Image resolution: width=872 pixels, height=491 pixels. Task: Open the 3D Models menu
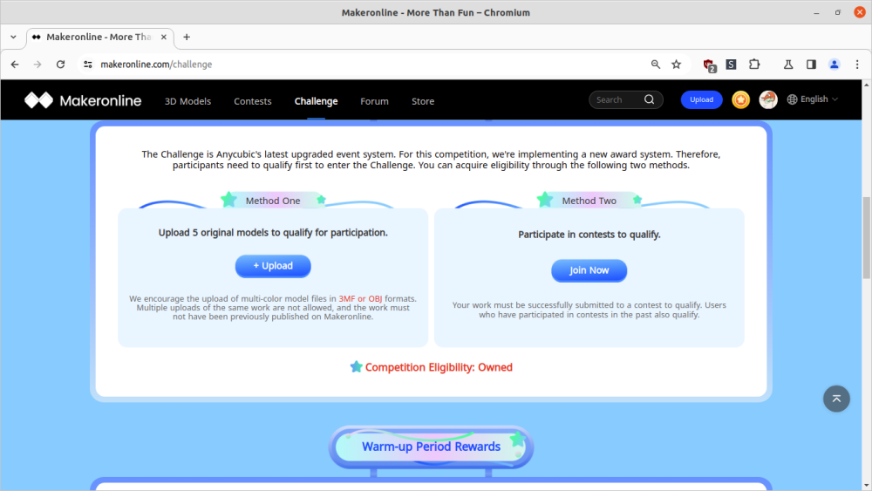coord(187,101)
